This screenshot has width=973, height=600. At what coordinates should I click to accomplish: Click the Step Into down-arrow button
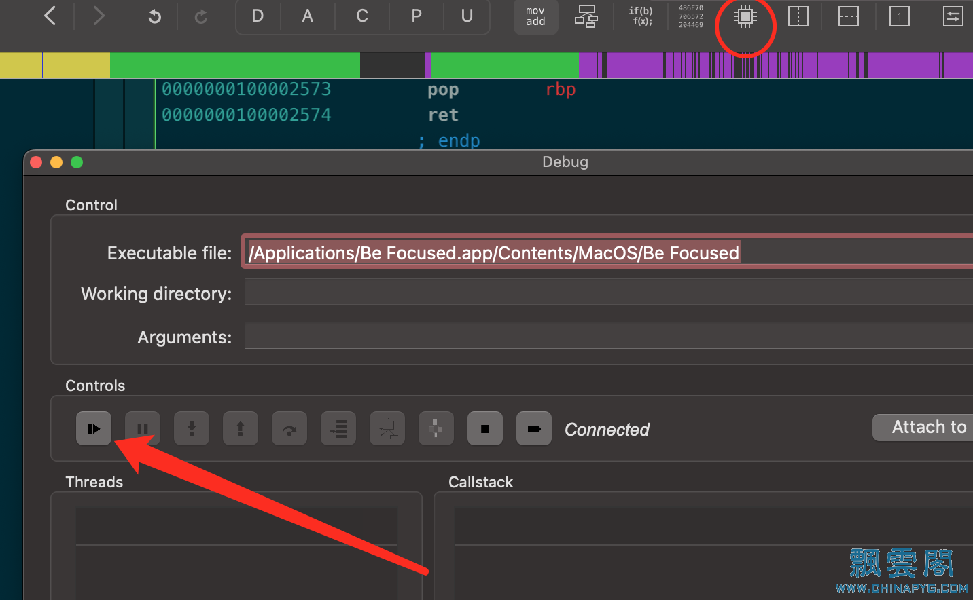(x=192, y=428)
